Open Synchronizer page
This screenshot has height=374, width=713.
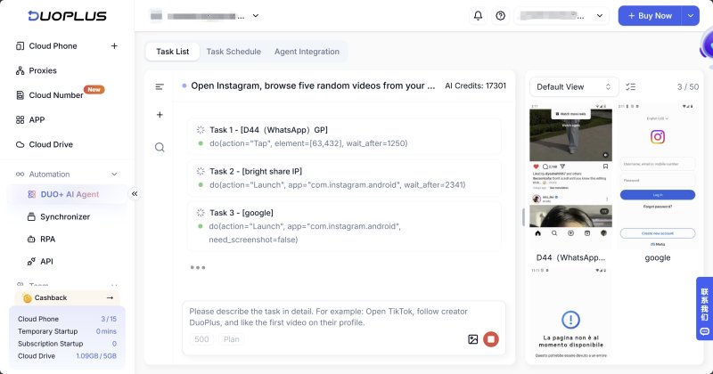click(x=65, y=216)
